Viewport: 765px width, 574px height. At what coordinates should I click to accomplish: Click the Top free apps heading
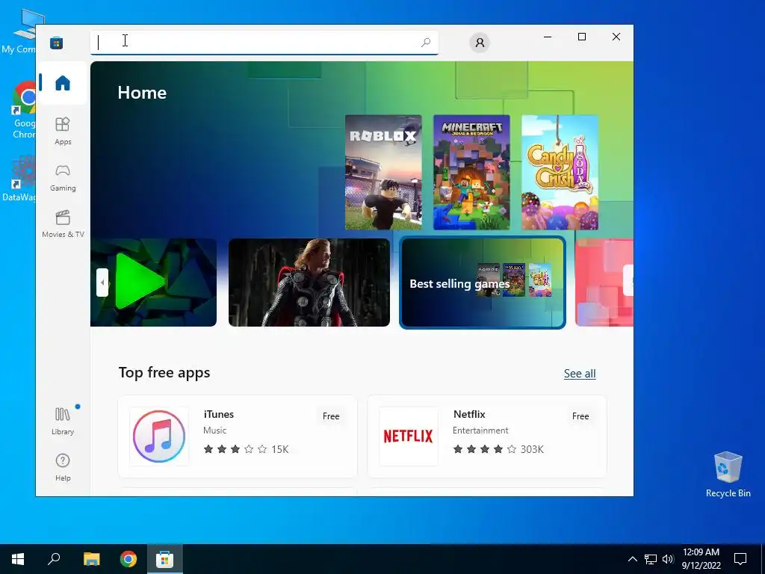164,373
